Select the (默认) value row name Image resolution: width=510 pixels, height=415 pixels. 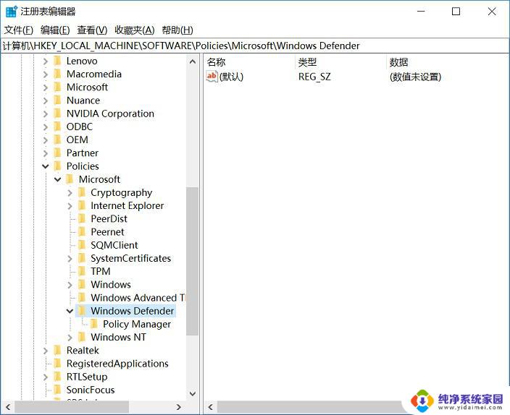click(231, 77)
